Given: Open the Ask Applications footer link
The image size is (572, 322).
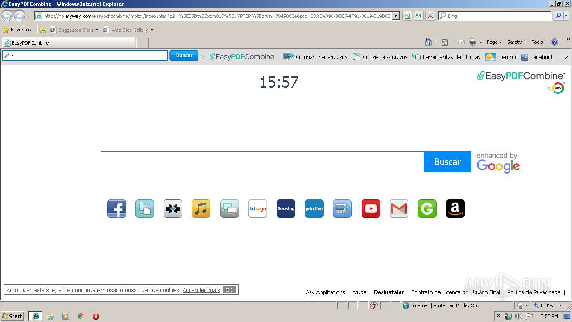Looking at the screenshot, I should [325, 292].
